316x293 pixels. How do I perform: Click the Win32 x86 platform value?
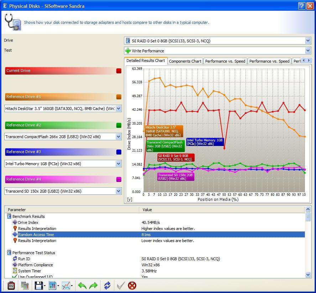(x=151, y=265)
